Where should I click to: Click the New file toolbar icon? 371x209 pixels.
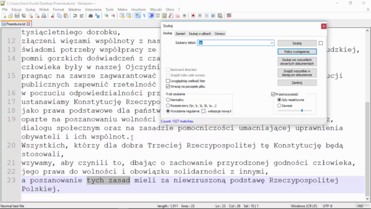pos(4,16)
